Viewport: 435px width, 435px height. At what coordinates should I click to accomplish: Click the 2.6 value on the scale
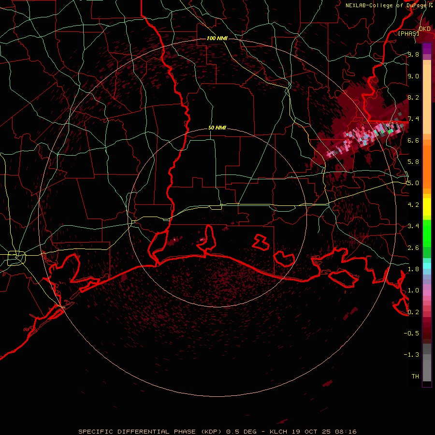pyautogui.click(x=413, y=248)
